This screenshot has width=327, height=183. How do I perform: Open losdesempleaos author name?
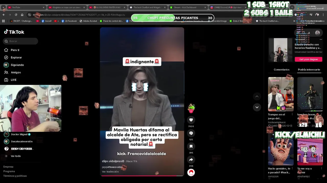point(276,122)
